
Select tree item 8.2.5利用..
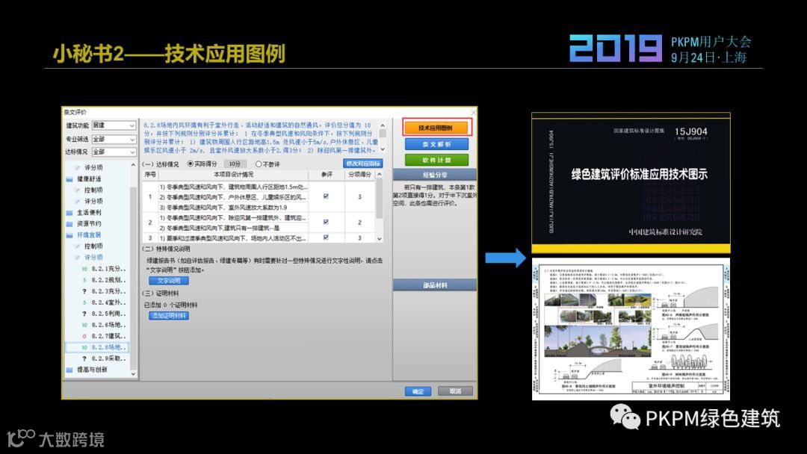pyautogui.click(x=108, y=314)
